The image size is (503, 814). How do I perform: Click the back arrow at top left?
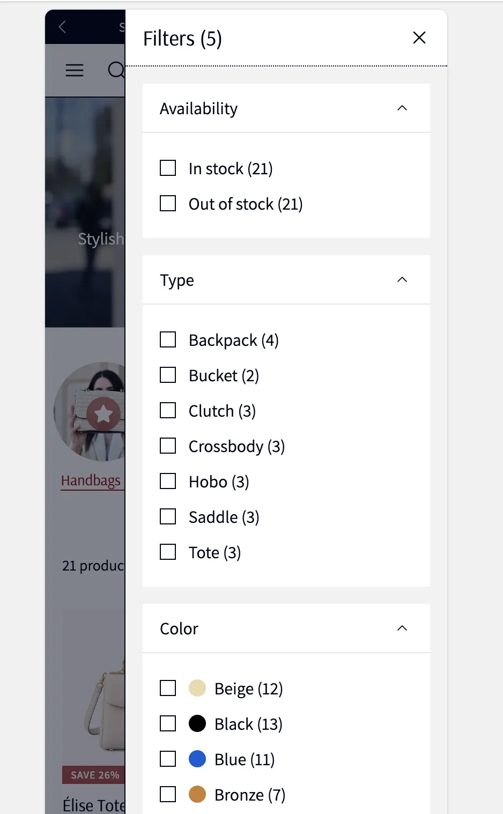(62, 26)
